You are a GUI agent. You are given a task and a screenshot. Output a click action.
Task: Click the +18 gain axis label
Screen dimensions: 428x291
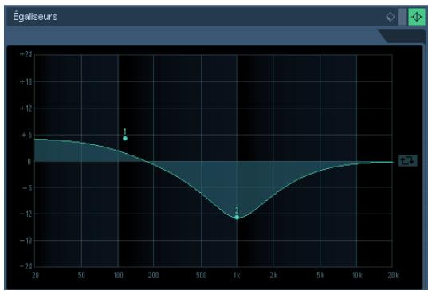[x=26, y=81]
